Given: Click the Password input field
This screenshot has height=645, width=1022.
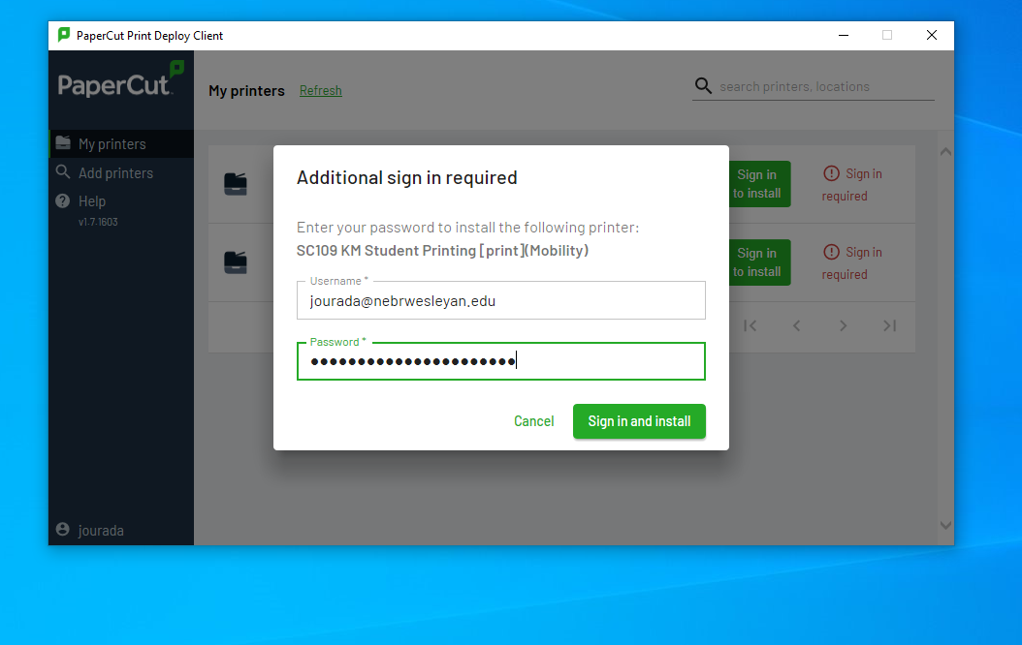Looking at the screenshot, I should [x=500, y=361].
